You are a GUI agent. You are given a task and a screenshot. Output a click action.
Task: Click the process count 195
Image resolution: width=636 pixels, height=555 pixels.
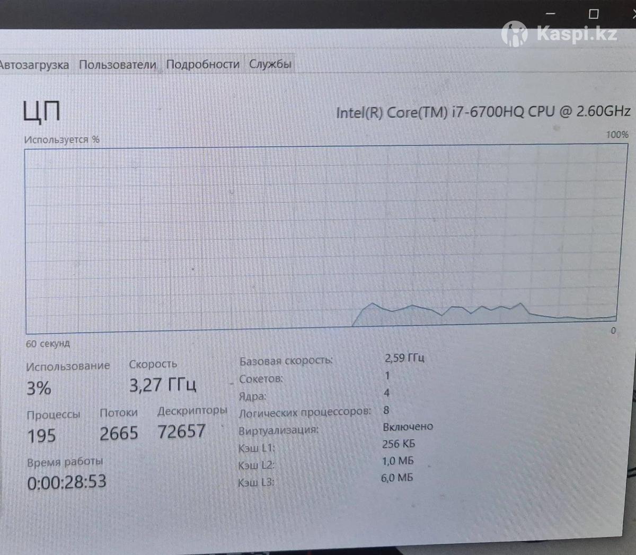point(41,436)
